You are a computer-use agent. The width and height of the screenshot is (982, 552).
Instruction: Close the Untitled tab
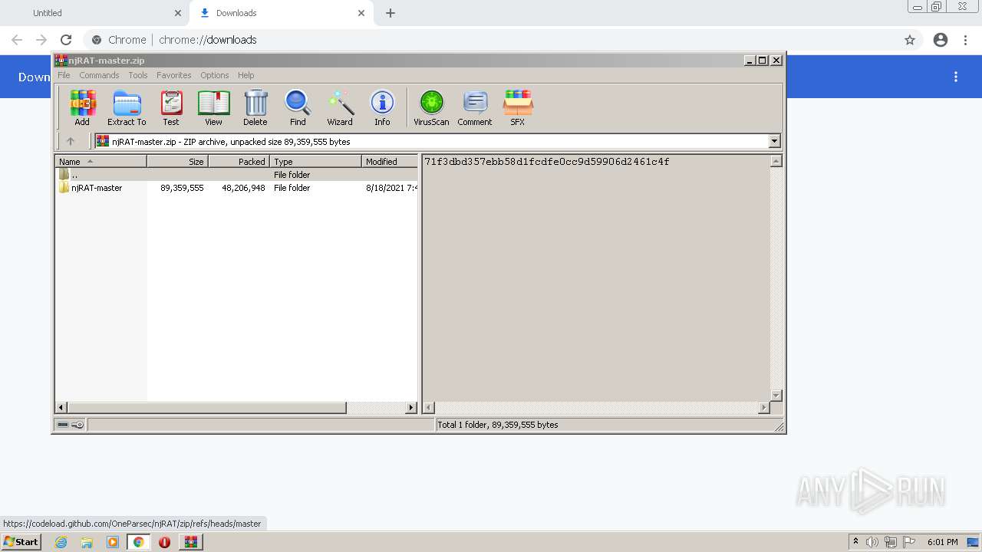click(x=178, y=13)
